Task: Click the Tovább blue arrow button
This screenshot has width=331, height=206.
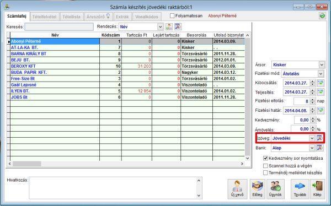Action: coord(300,189)
